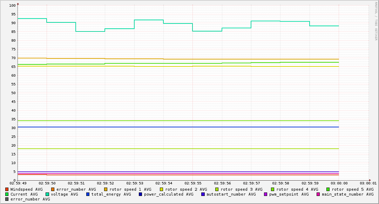
Task: Click the pink main_state_number AVG swatch
Action: tap(318, 194)
